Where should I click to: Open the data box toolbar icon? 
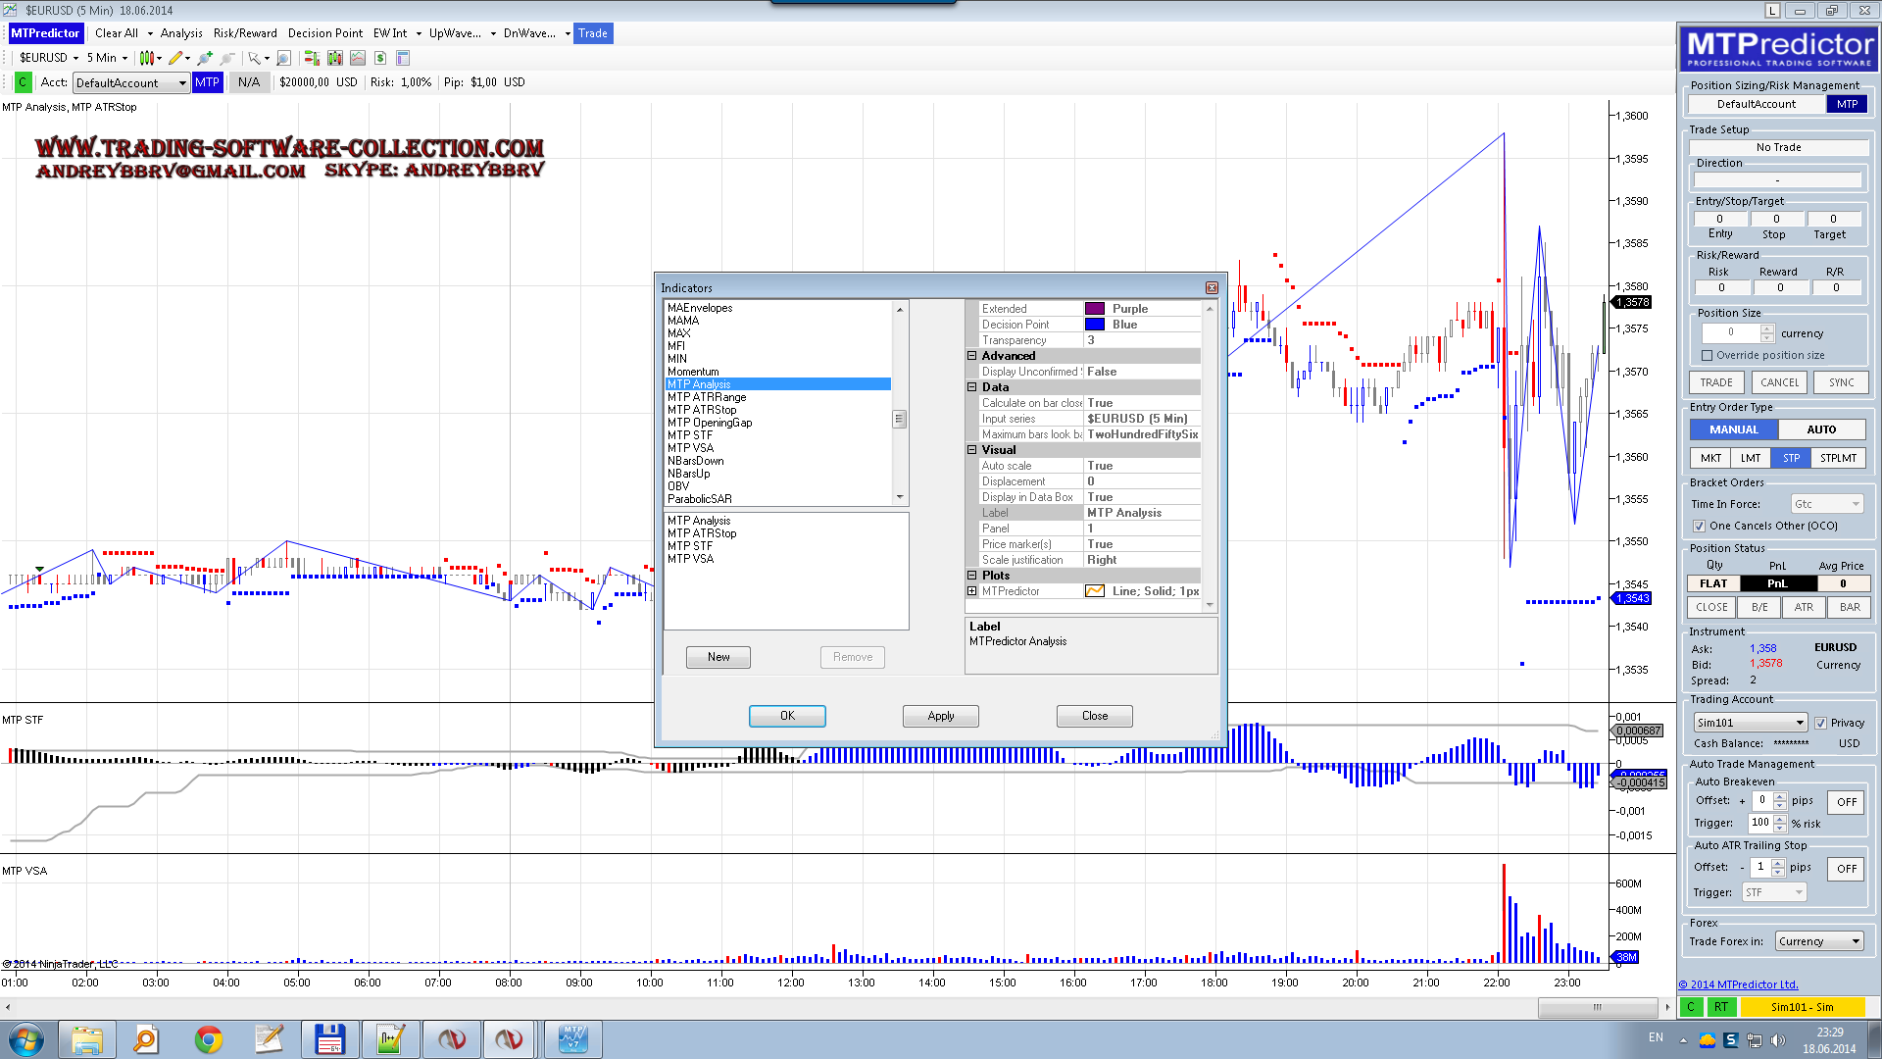402,58
